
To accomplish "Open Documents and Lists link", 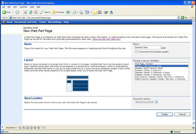I will point(25,22).
